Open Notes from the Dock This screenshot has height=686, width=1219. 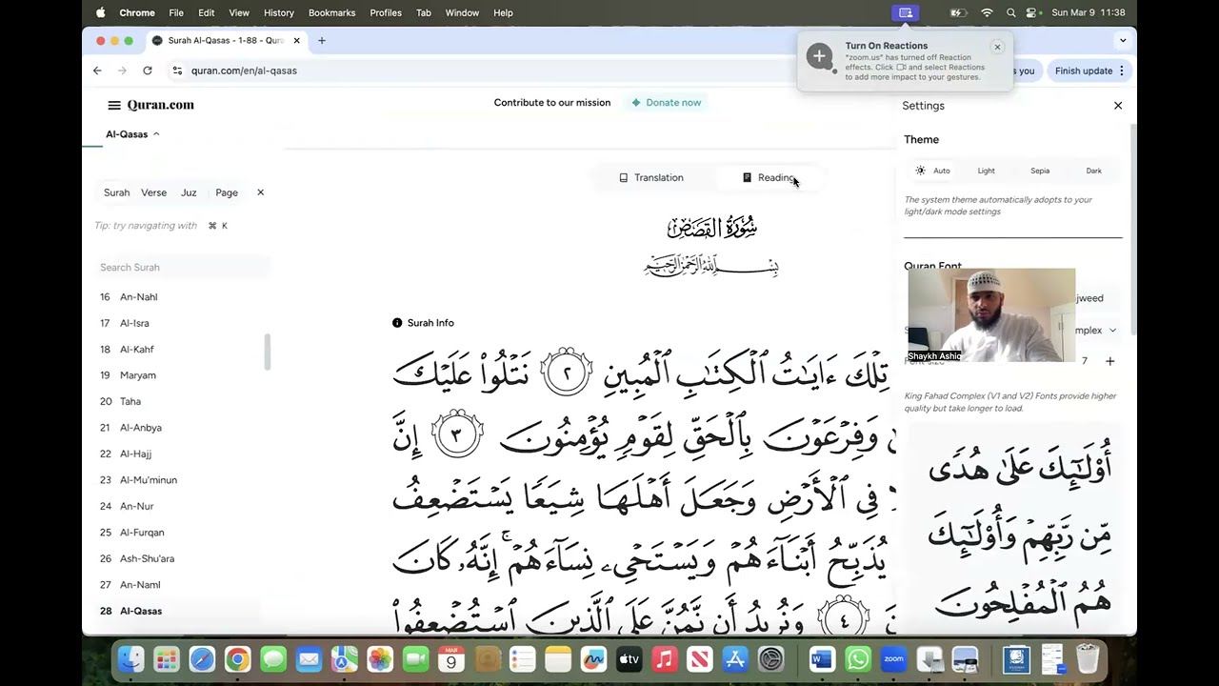[558, 659]
